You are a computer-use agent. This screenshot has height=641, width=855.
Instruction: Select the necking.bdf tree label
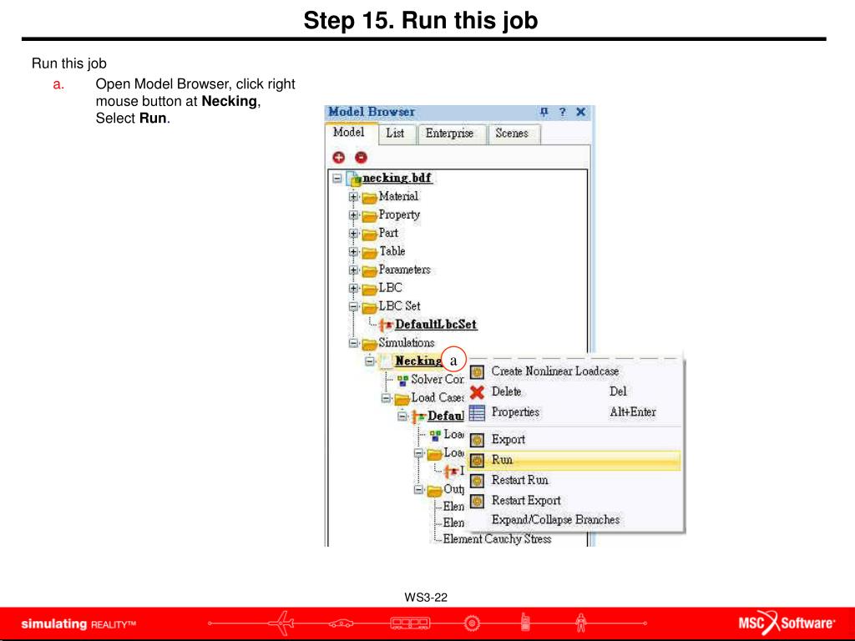pos(397,179)
